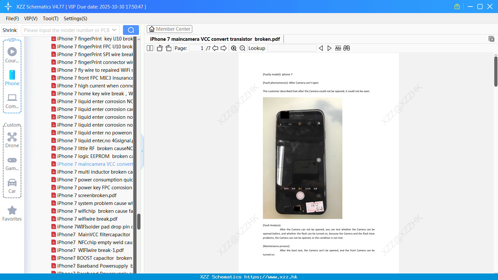The image size is (498, 280).
Task: Click the briefcase icon in title bar
Action: (457, 7)
